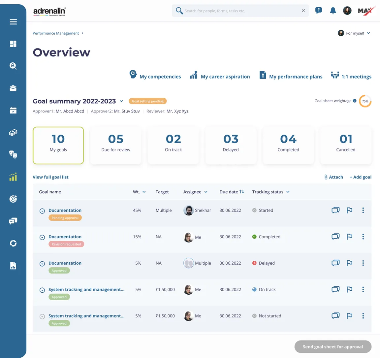Click Send goal sheet for approval

point(333,346)
